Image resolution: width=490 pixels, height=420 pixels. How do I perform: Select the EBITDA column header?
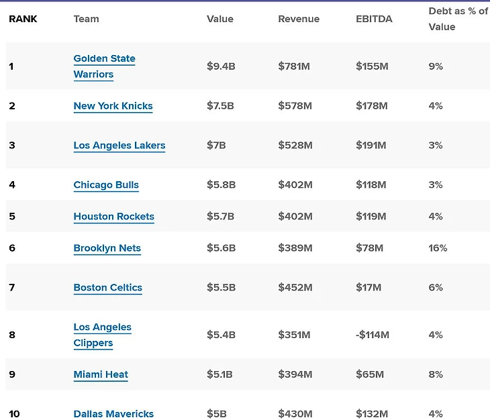click(x=374, y=19)
